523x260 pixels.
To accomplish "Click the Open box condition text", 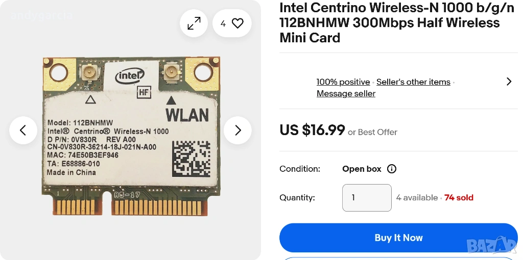I will 362,169.
